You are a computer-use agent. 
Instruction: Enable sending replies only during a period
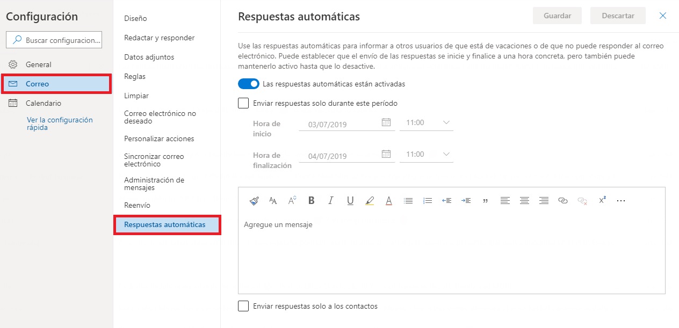click(x=243, y=103)
